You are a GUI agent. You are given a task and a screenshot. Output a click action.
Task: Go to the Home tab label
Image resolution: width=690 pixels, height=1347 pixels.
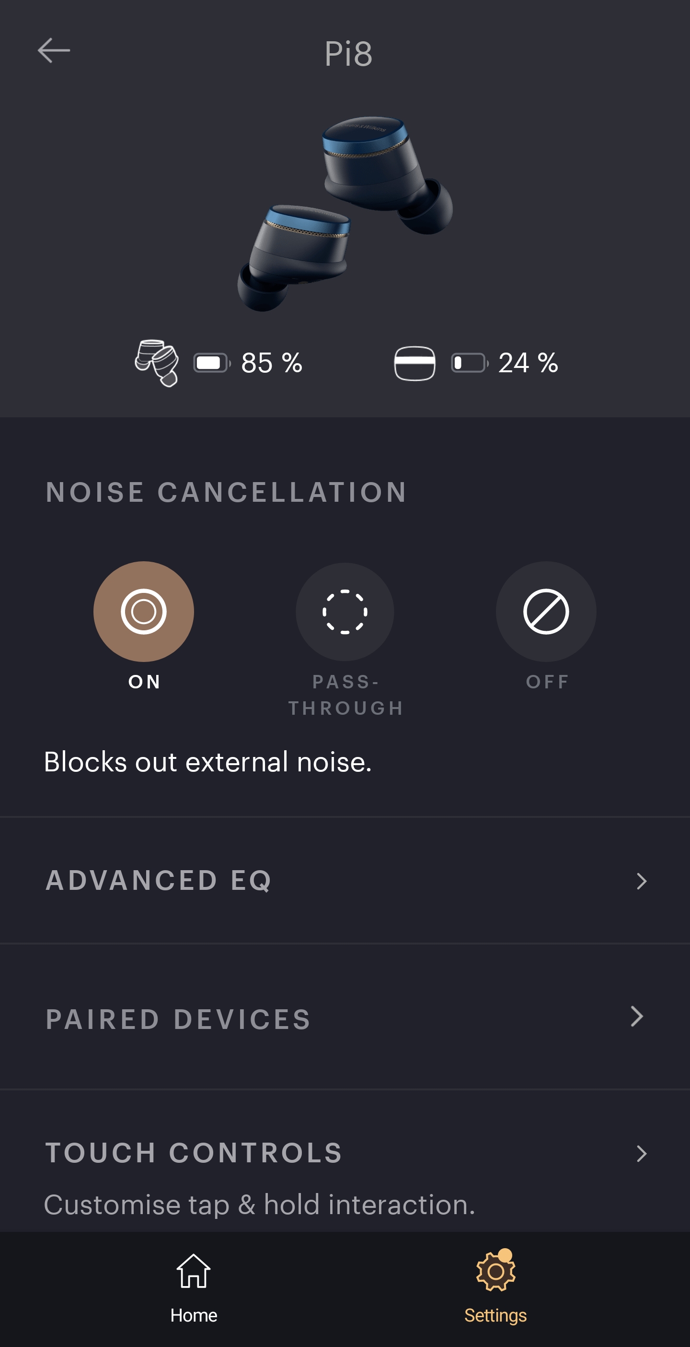pos(193,1315)
